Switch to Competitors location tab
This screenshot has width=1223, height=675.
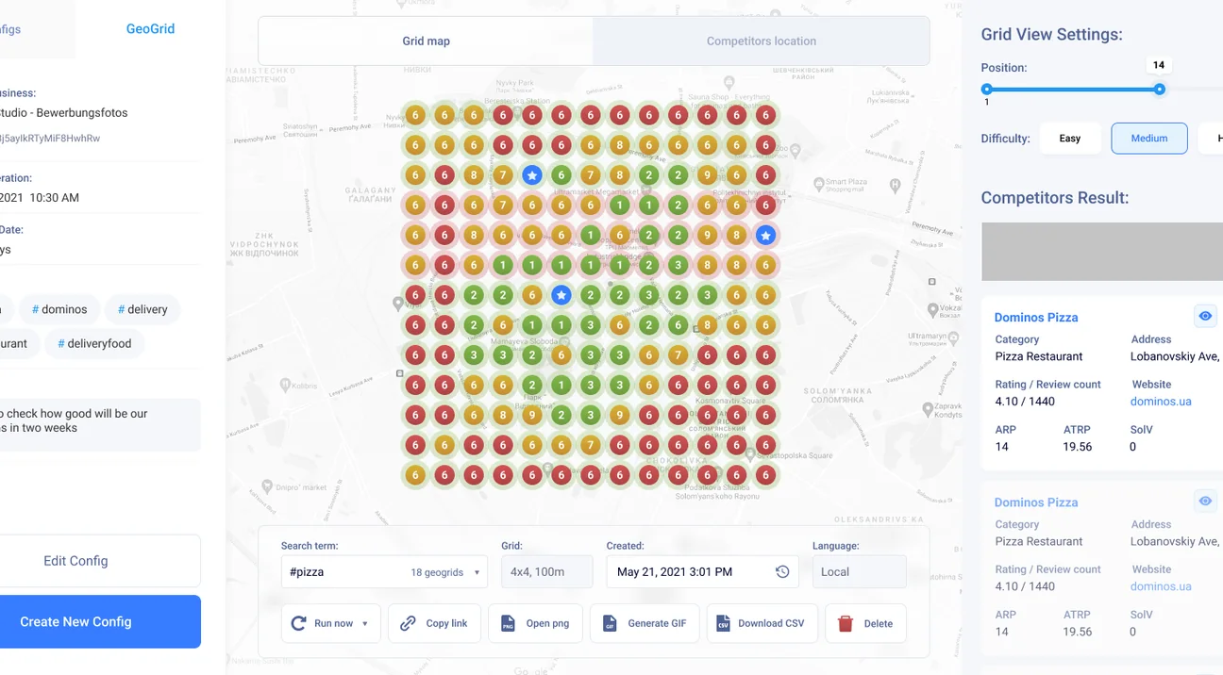[762, 41]
